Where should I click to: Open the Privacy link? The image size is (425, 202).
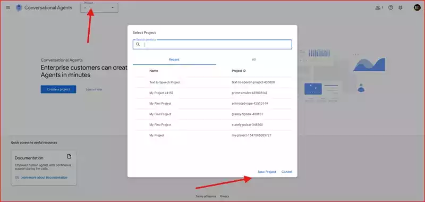click(224, 196)
